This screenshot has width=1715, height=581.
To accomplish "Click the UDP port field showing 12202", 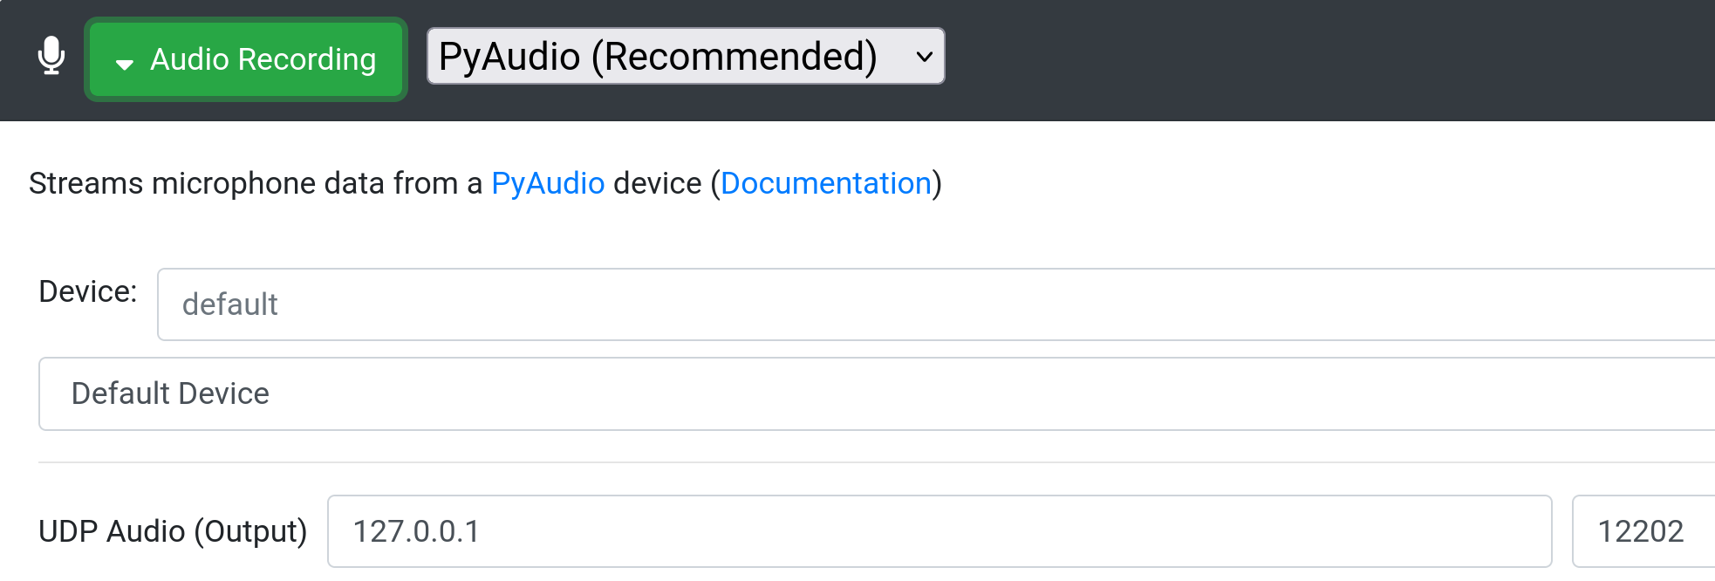I will [x=1640, y=530].
